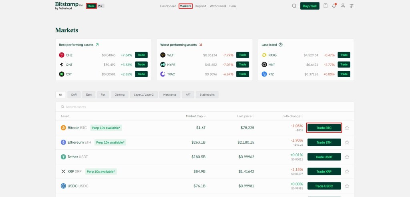Viewport: 410px width, 197px height.
Task: Open the orders clipboard icon in header
Action: pos(325,6)
